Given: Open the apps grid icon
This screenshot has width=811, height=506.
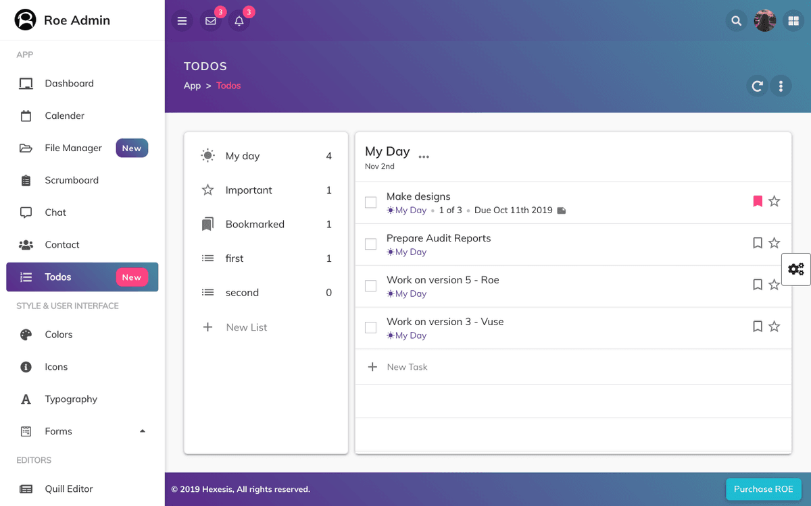Looking at the screenshot, I should pyautogui.click(x=792, y=21).
